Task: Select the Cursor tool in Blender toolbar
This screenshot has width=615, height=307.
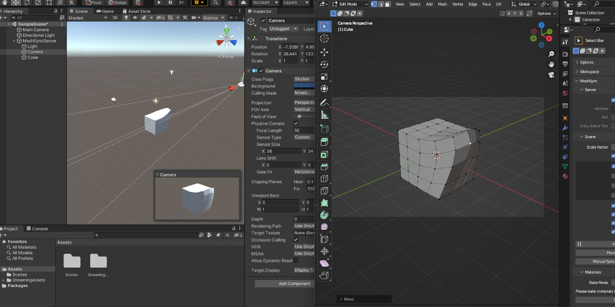Action: [x=324, y=38]
